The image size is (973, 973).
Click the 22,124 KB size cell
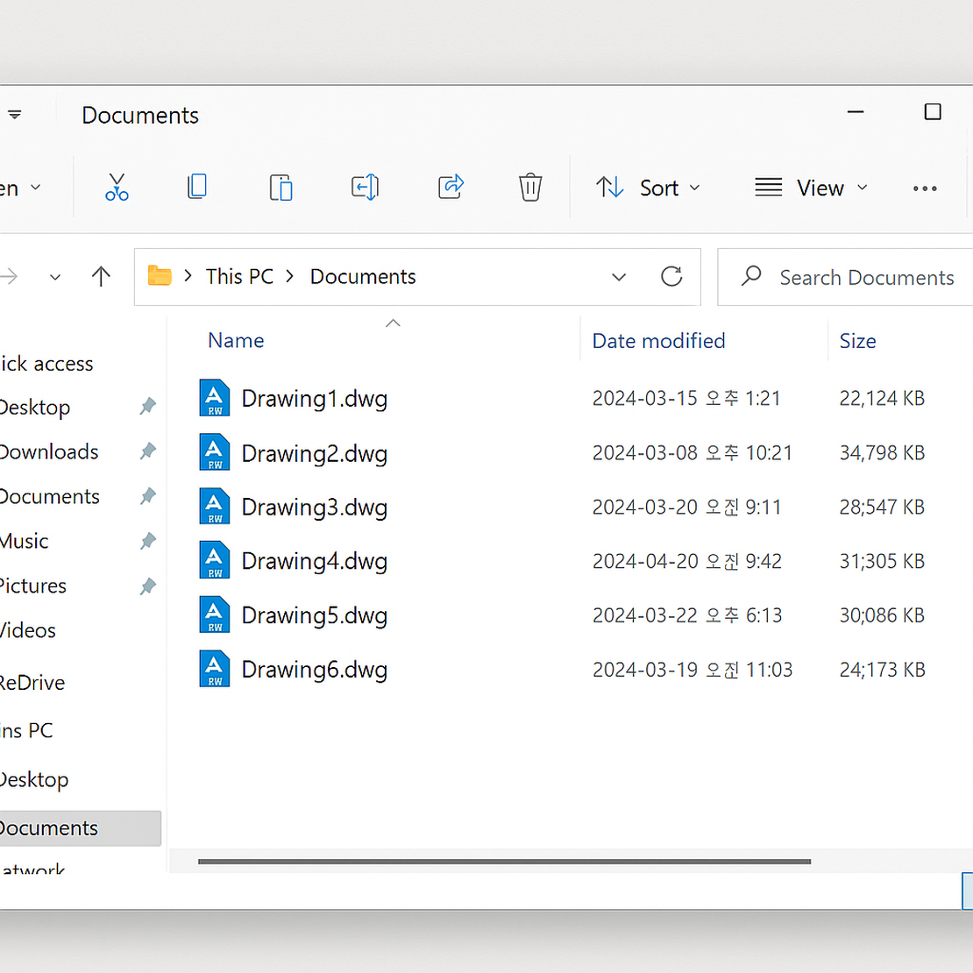click(882, 398)
